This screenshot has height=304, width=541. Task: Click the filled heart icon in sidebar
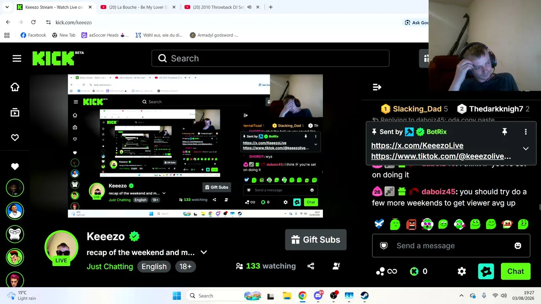tap(15, 166)
